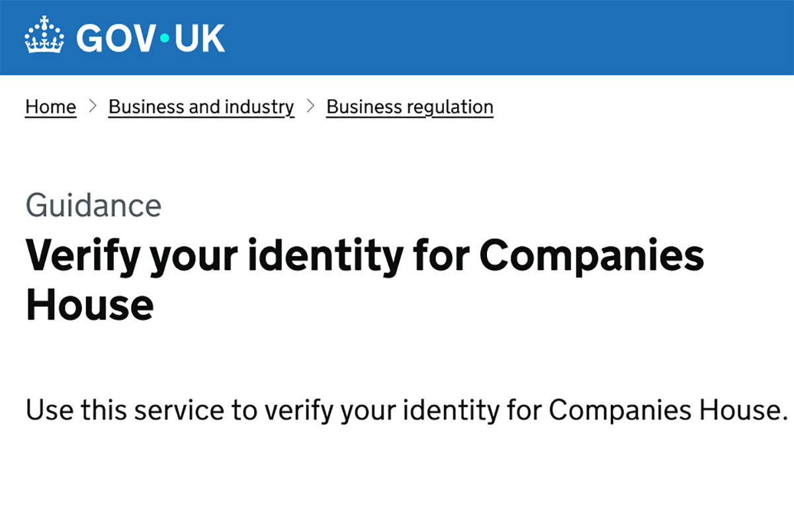The height and width of the screenshot is (529, 794).
Task: Click the "UK" letters in the header logo
Action: pyautogui.click(x=199, y=38)
